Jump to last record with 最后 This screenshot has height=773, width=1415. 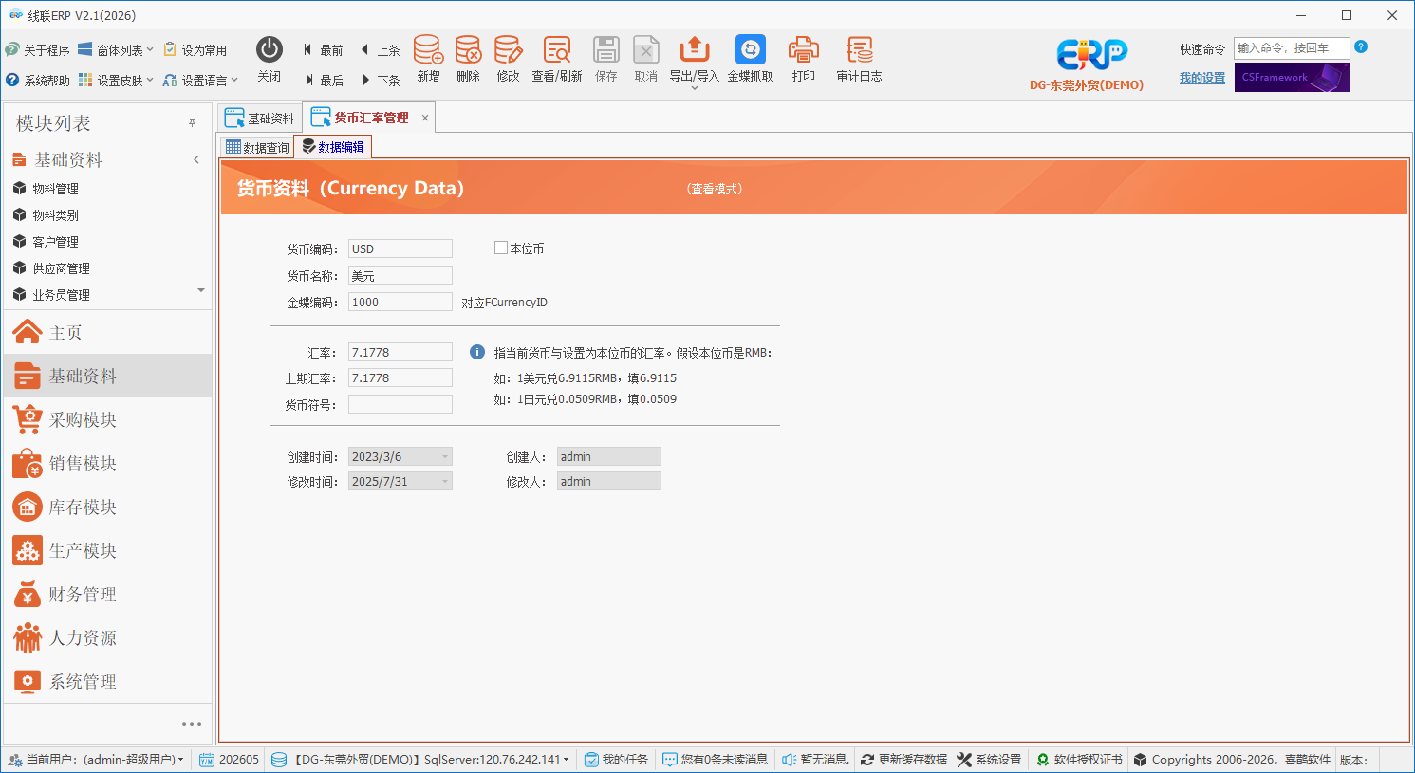pyautogui.click(x=323, y=81)
